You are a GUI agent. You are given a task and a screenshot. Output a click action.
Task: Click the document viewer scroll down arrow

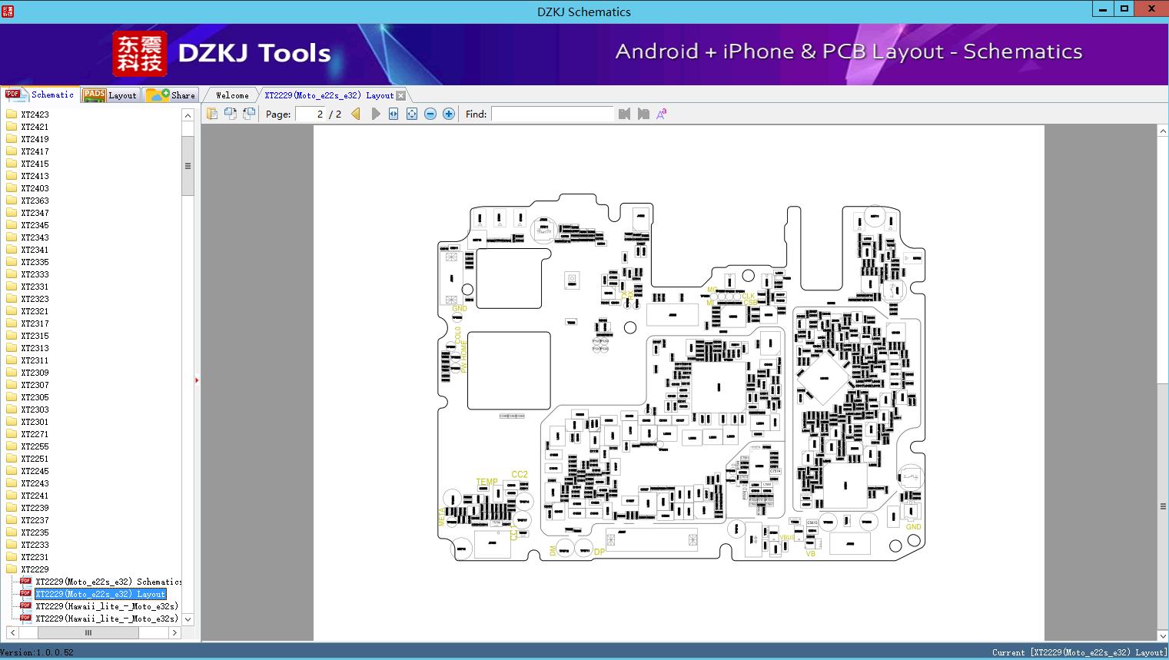(x=1163, y=635)
